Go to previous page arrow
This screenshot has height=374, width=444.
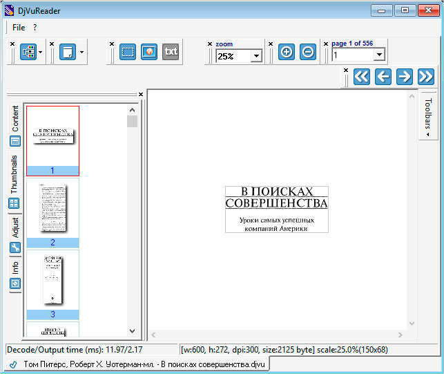[383, 77]
